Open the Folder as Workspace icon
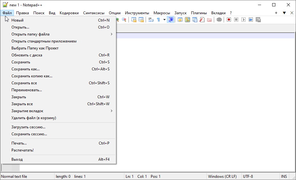Image resolution: width=296 pixels, height=180 pixels. 209,20
